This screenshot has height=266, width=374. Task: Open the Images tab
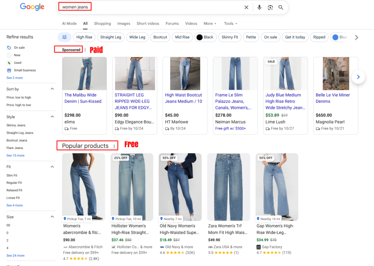tap(123, 23)
